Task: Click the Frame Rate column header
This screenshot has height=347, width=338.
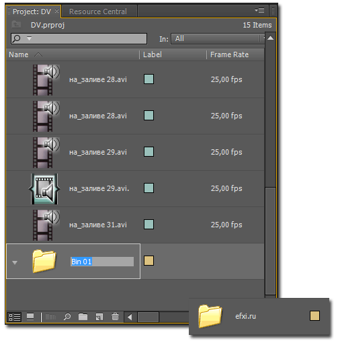Action: click(x=229, y=54)
